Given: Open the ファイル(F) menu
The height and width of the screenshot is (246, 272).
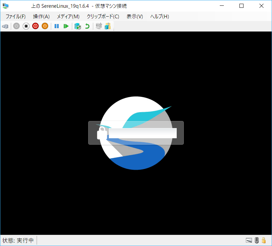Looking at the screenshot, I should pos(16,17).
